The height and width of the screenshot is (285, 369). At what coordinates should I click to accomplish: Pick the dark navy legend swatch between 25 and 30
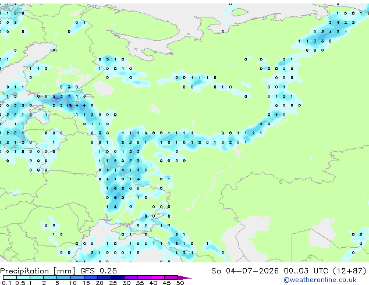pos(118,277)
